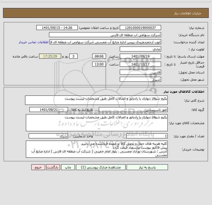Screen dimensions: 212x205
Task: Open مشاهده مدارک پیوستی (1) button
Action: tap(101, 167)
